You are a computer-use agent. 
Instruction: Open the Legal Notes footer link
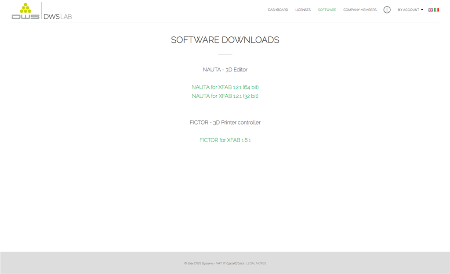[x=256, y=263]
